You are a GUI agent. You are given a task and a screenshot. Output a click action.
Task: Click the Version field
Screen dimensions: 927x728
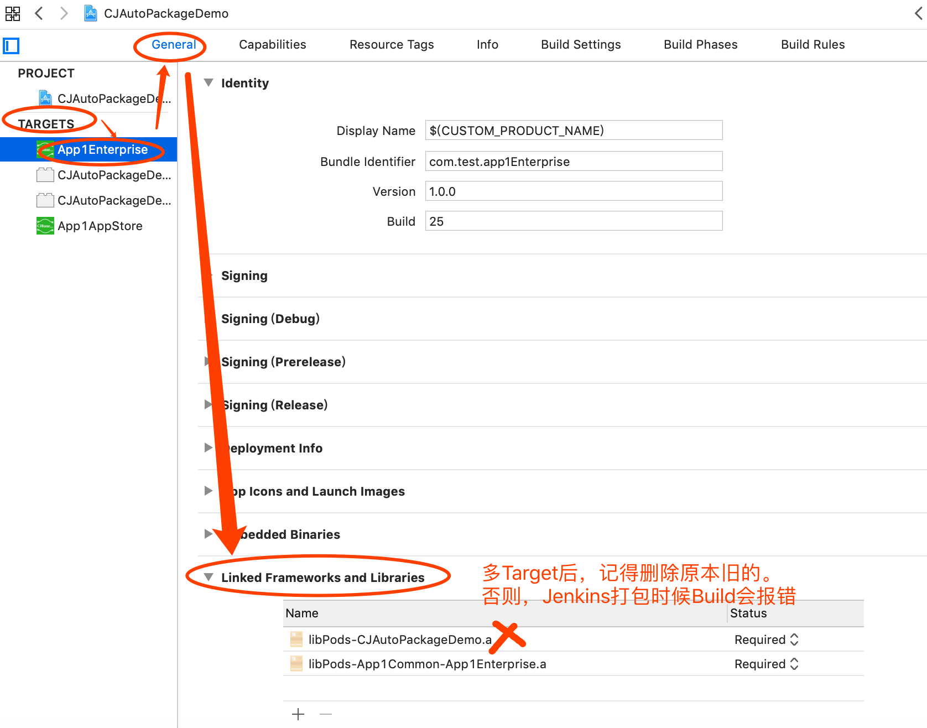(x=574, y=191)
